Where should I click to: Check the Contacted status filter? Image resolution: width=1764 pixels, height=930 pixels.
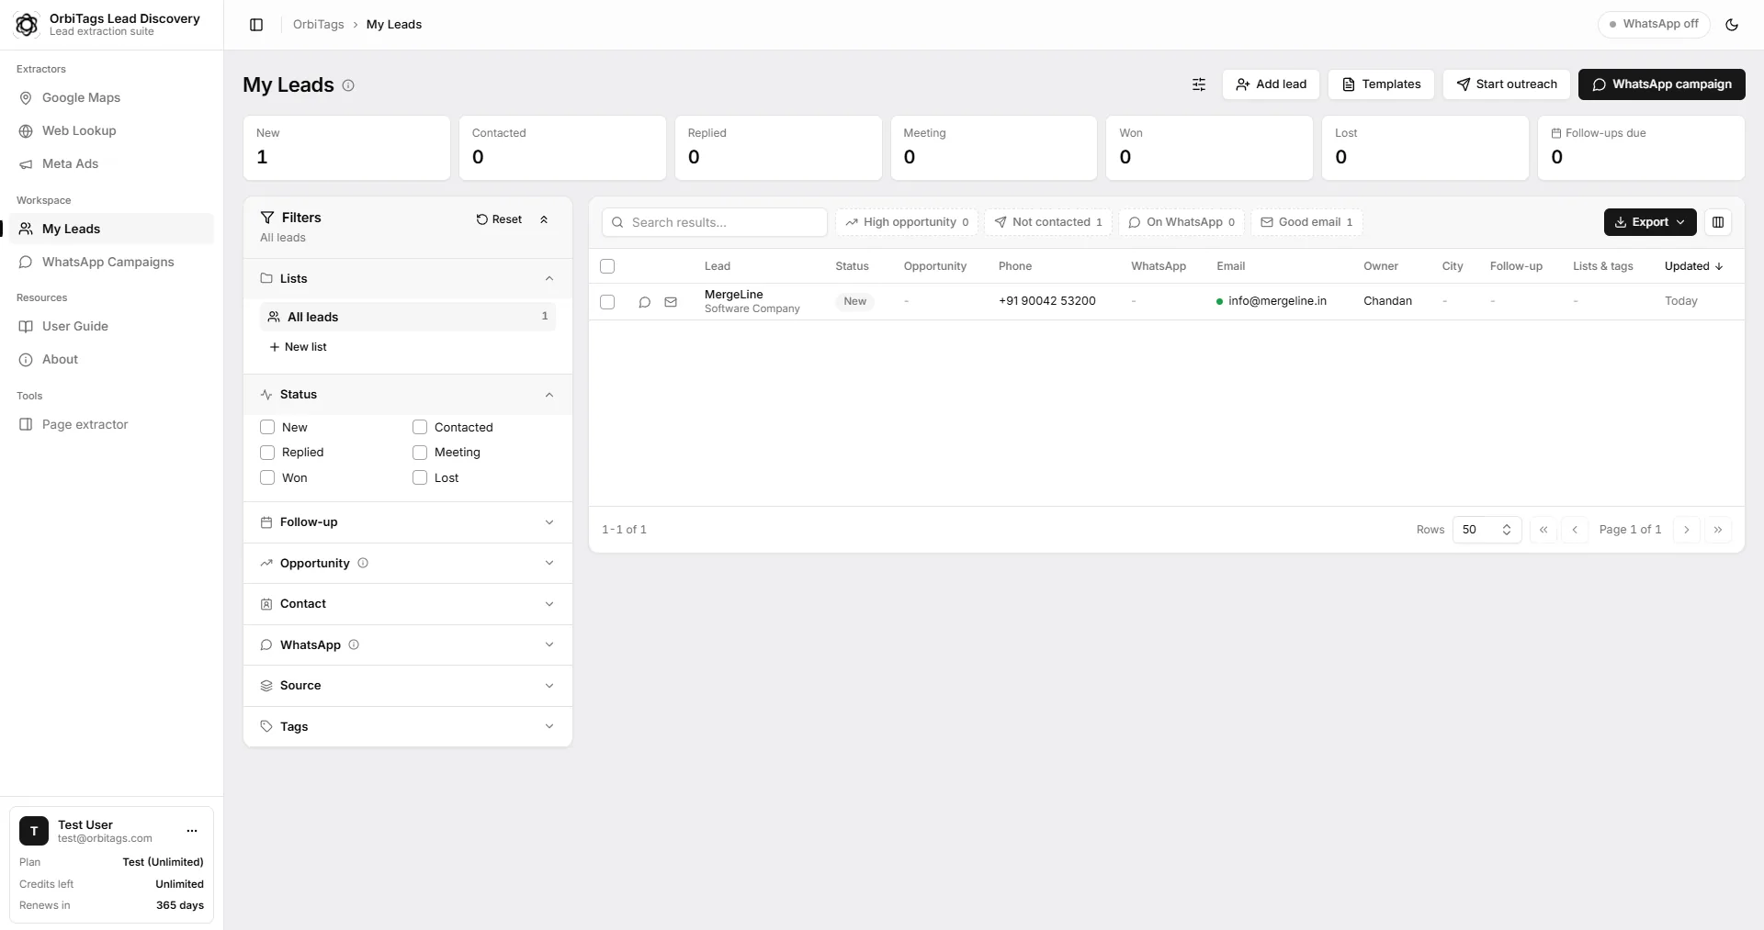pos(420,427)
